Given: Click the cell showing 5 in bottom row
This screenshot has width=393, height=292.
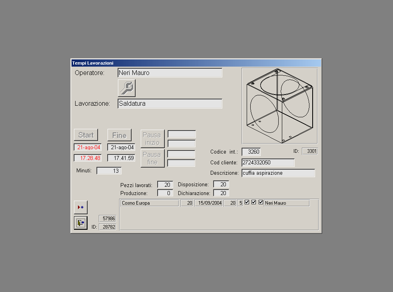Looking at the screenshot, I should pyautogui.click(x=240, y=203).
